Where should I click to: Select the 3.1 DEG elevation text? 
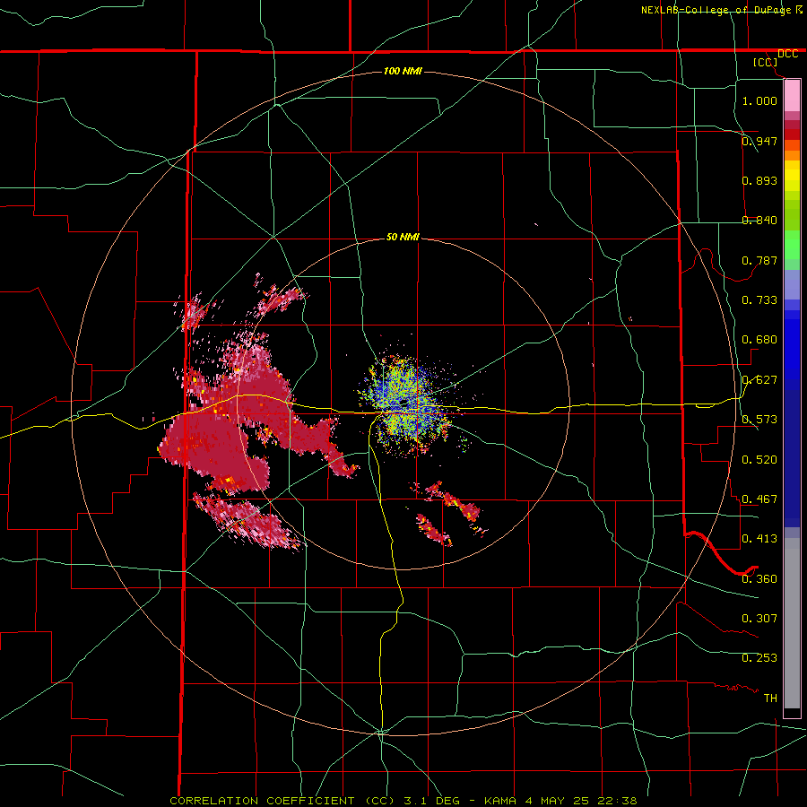point(431,801)
